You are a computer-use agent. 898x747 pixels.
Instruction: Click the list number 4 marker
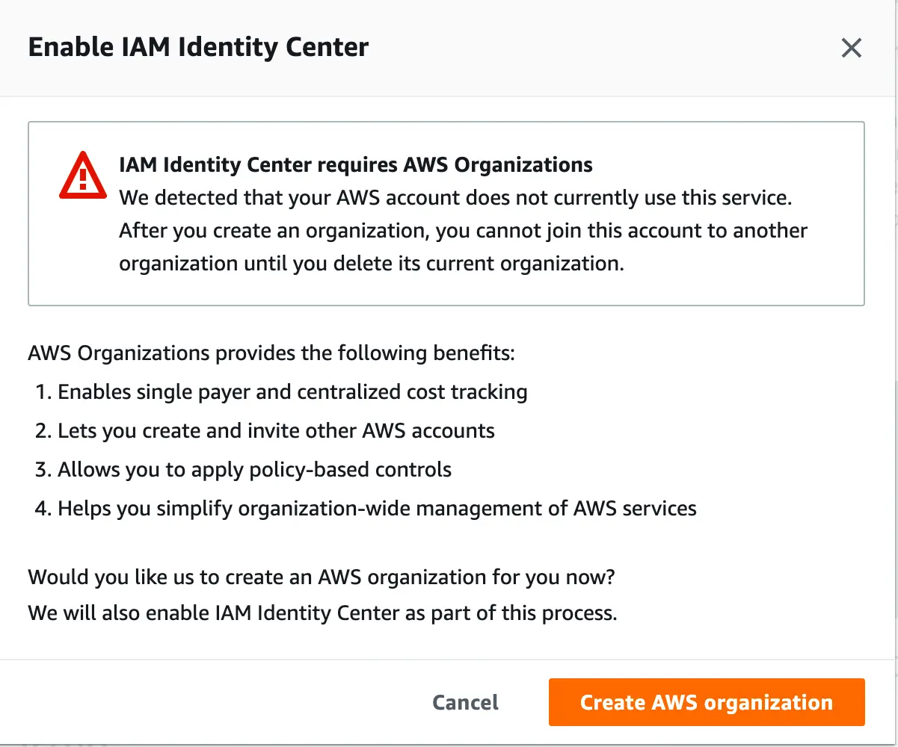click(x=43, y=509)
